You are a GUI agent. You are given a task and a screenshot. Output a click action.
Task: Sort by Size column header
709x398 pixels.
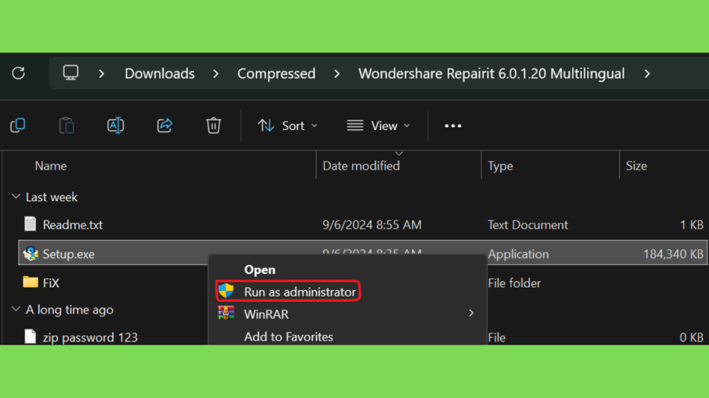click(636, 166)
